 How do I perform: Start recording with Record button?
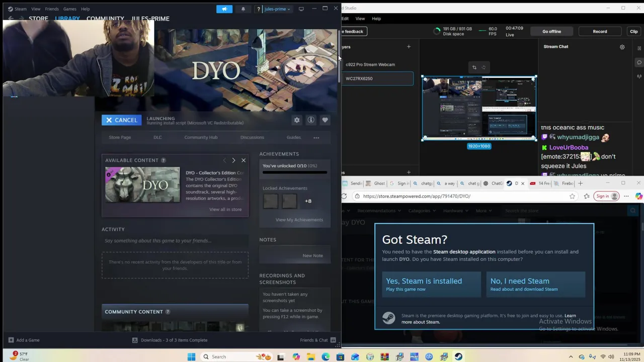pyautogui.click(x=600, y=31)
